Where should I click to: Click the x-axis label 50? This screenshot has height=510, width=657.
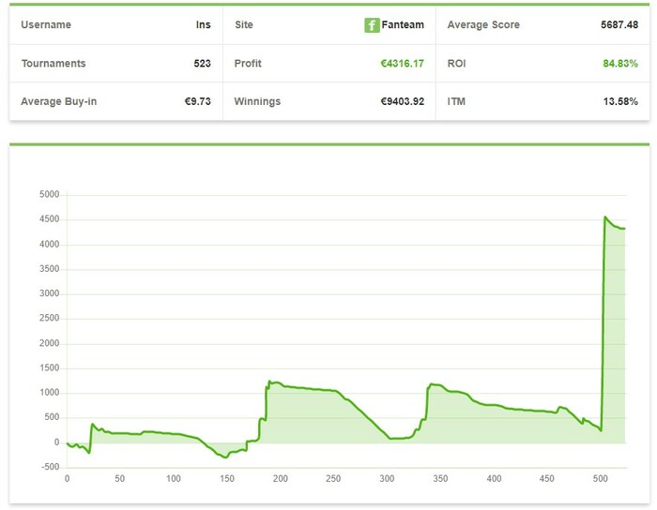[120, 478]
